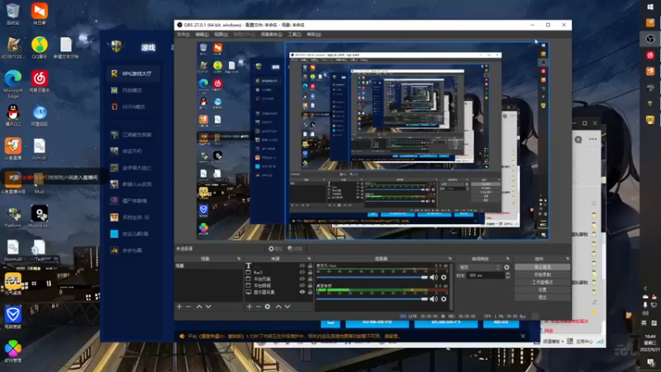Mute the desktop audio speaker icon
This screenshot has height=372, width=661.
point(435,298)
